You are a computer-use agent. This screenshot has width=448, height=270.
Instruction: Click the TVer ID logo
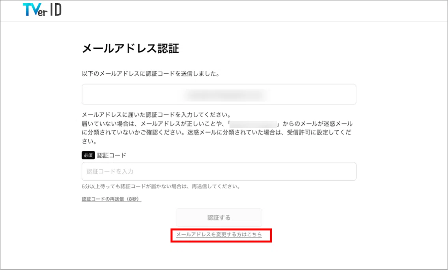click(x=42, y=10)
